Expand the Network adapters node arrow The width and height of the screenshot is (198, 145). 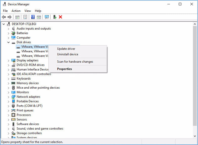tap(8, 97)
